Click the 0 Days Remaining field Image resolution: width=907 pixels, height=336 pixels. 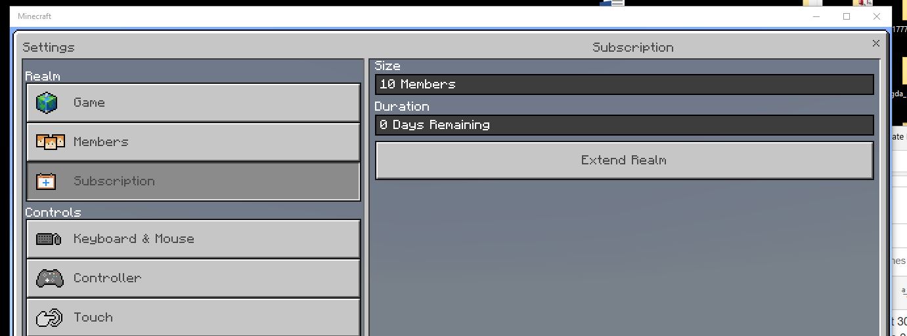[624, 125]
